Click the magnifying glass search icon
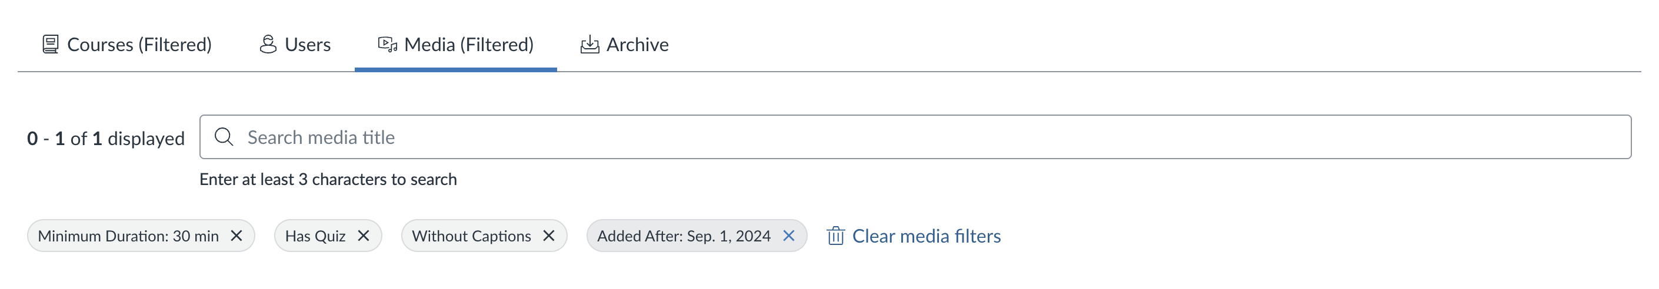 click(224, 136)
